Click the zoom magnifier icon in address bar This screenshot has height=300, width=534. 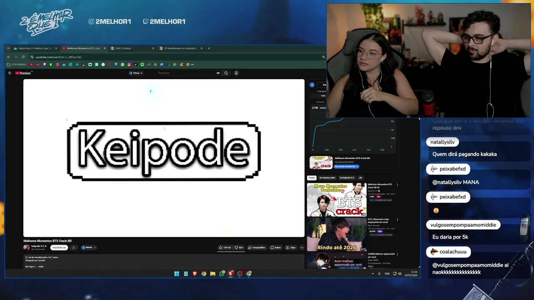[x=323, y=57]
